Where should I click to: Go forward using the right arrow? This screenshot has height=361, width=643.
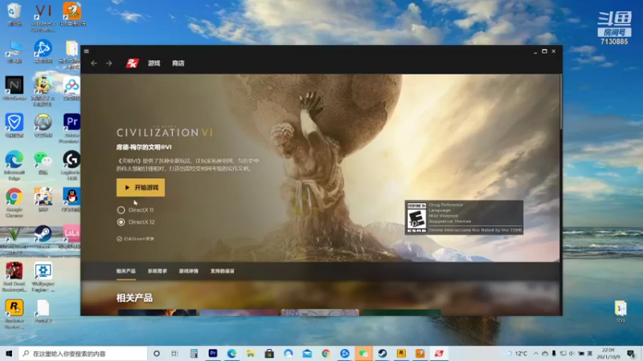coord(109,63)
